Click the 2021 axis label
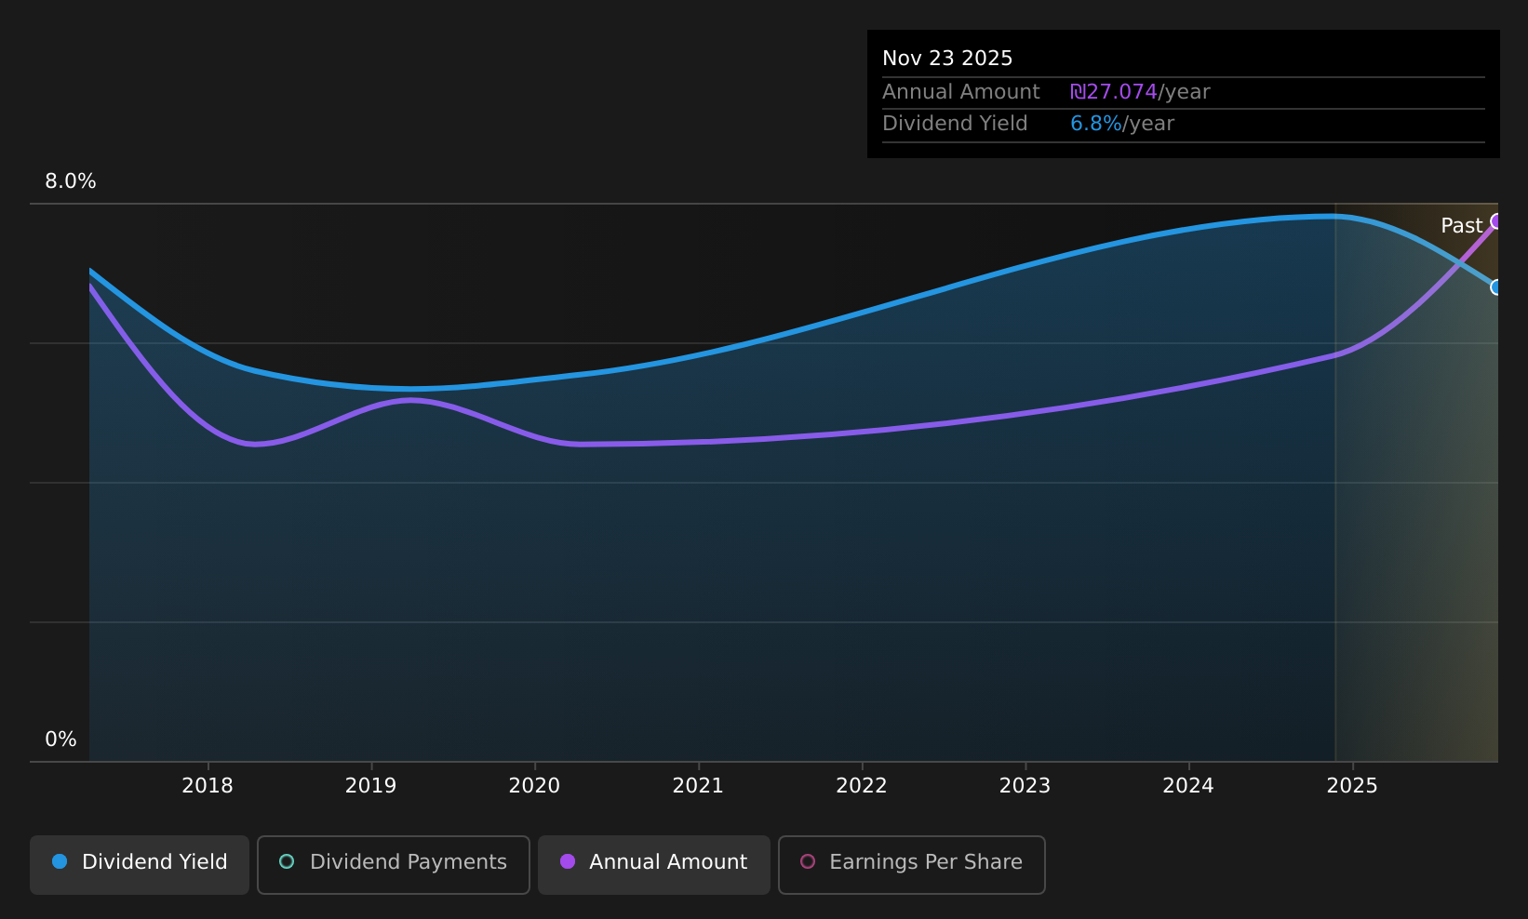1528x919 pixels. point(698,786)
